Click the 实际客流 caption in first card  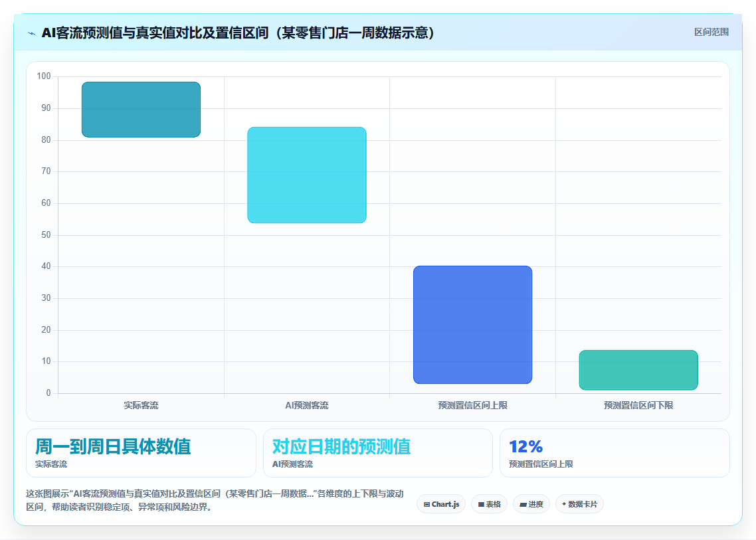pyautogui.click(x=51, y=464)
